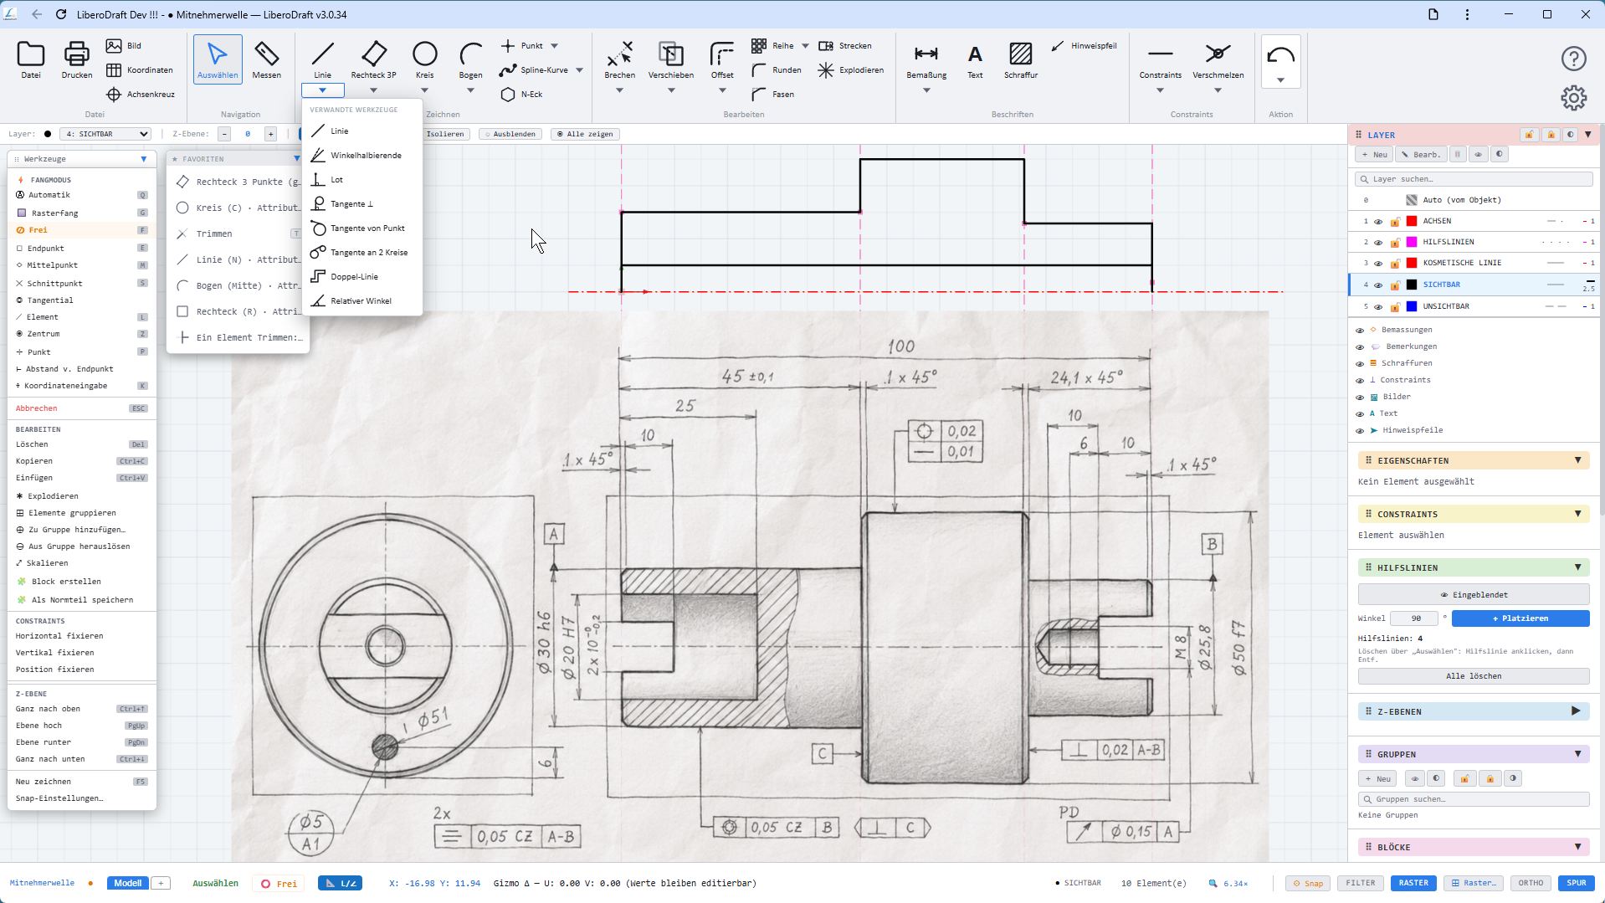Hide the UNSICHTBAR layer via eye
Viewport: 1605px width, 903px height.
(x=1378, y=307)
